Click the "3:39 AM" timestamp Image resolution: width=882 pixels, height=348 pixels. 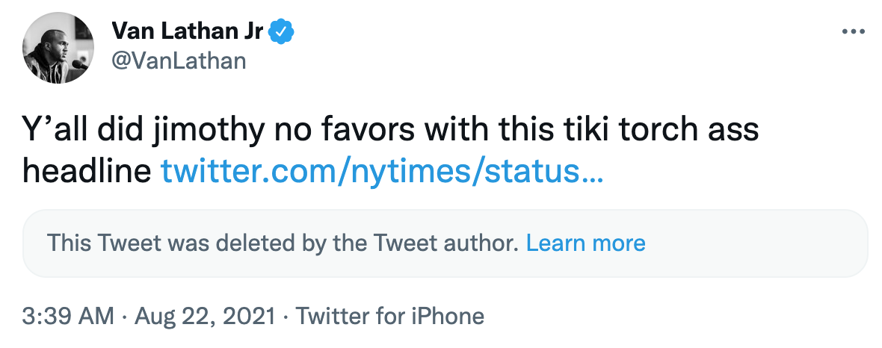point(67,316)
